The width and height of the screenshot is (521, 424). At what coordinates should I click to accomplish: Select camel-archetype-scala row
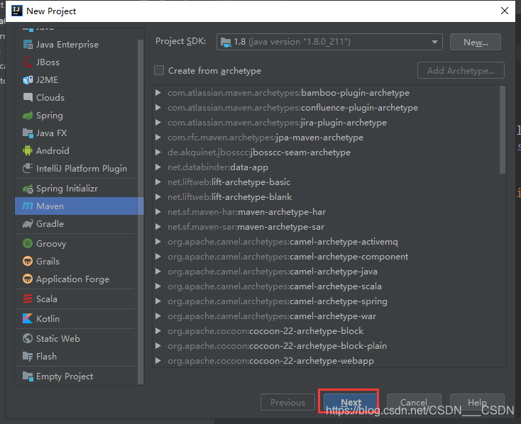[x=326, y=286]
